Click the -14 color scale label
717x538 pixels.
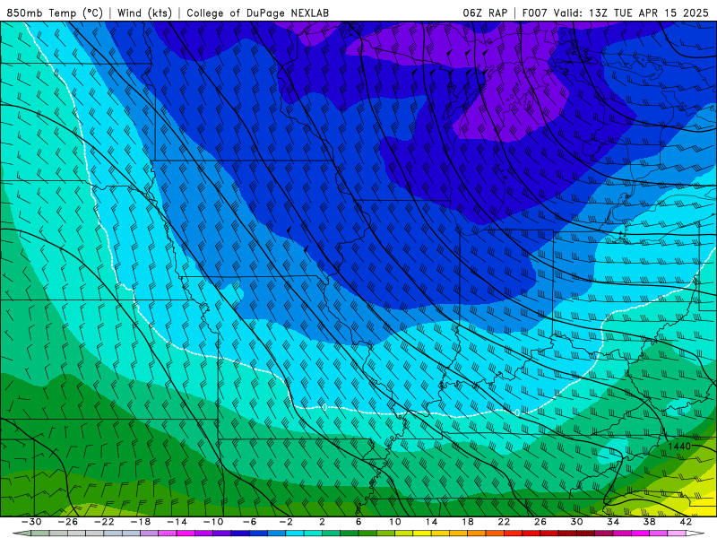tap(177, 522)
